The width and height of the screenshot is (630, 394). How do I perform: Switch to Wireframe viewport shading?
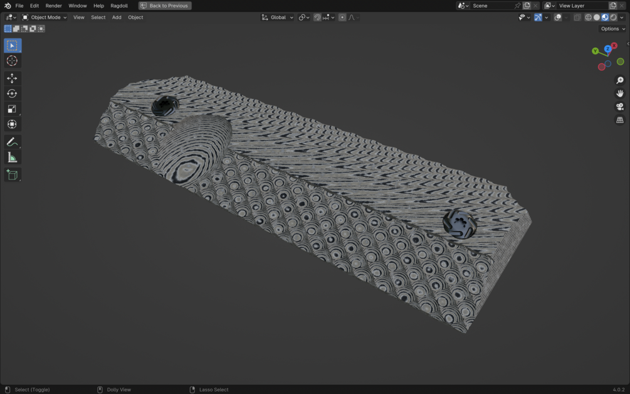588,18
